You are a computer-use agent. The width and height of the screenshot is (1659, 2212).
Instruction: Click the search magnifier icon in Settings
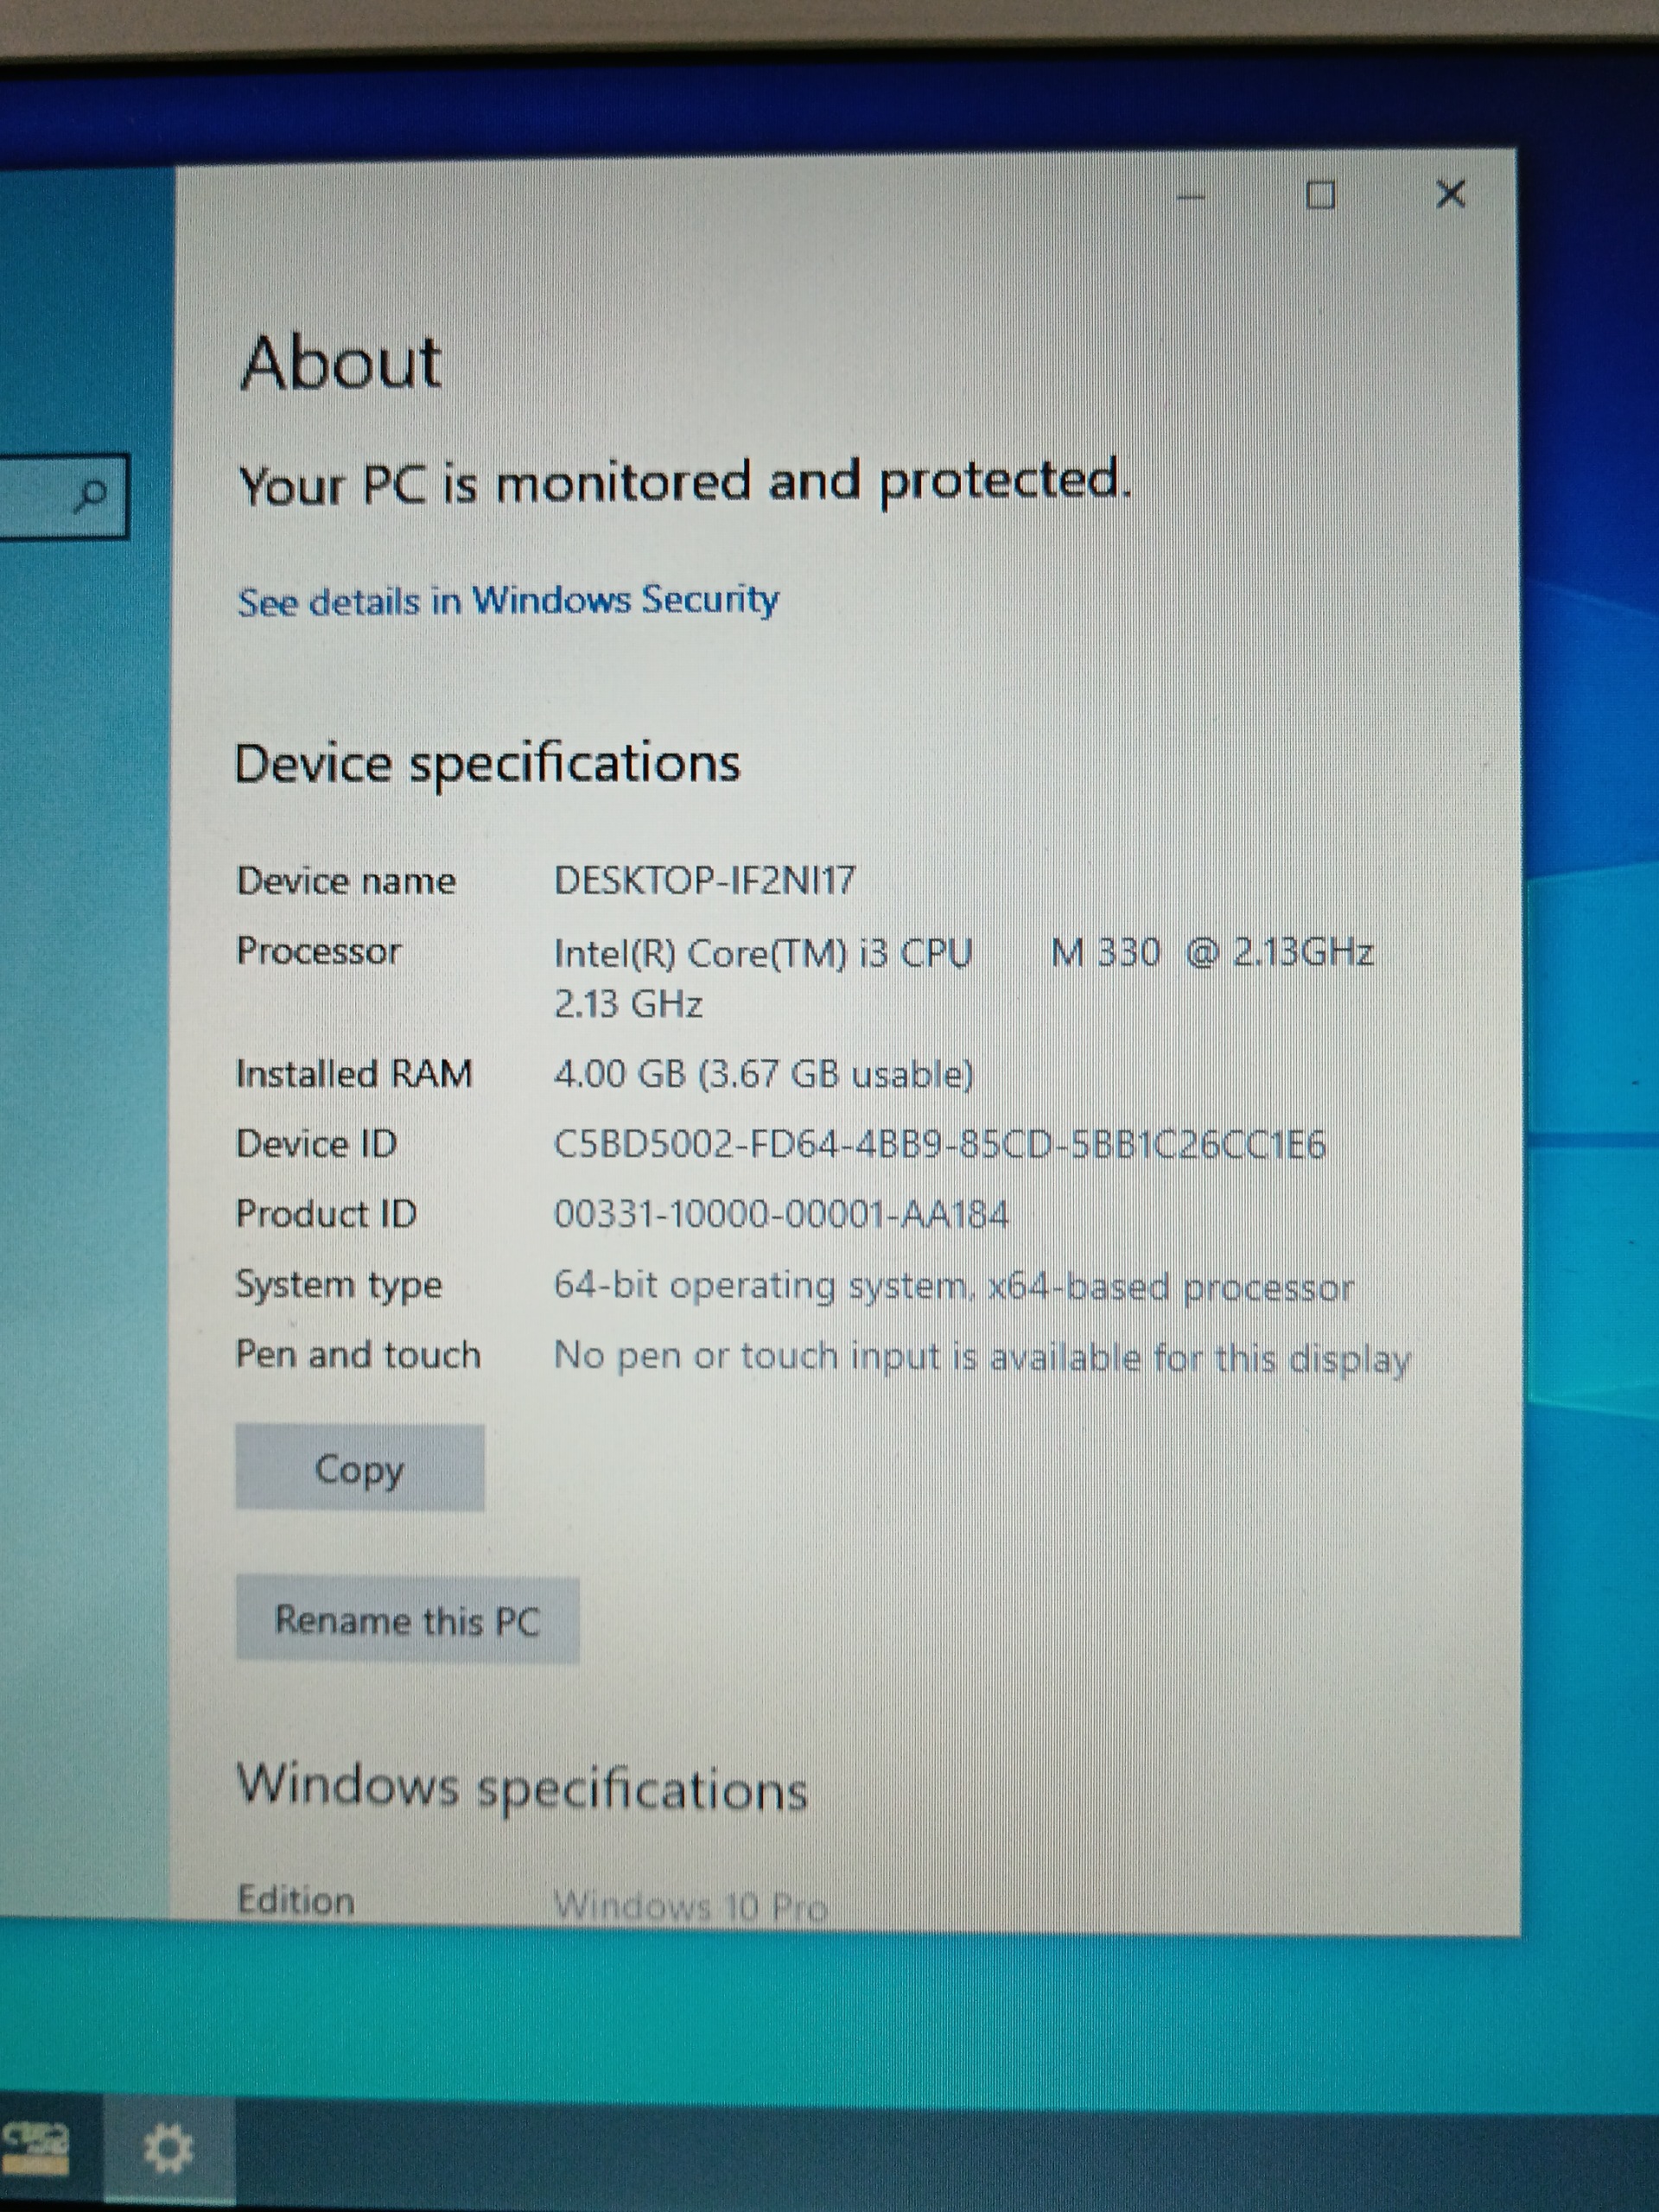pos(92,494)
